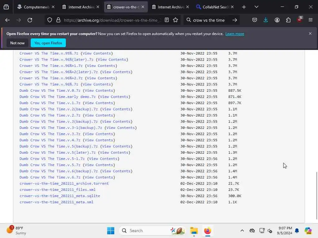Viewport: 318px width, 238px height.
Task: Open Firefox application hamburger menu
Action: [x=311, y=20]
